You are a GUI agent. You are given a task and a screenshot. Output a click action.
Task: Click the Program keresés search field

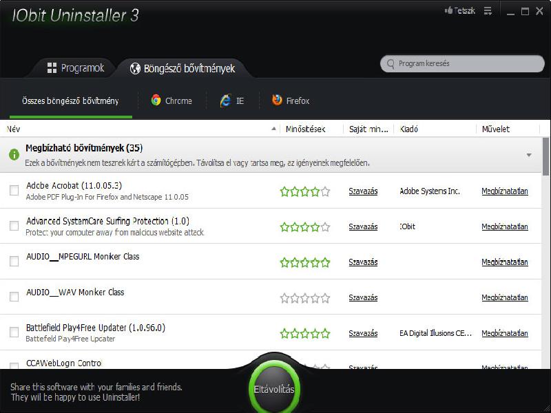pyautogui.click(x=462, y=63)
